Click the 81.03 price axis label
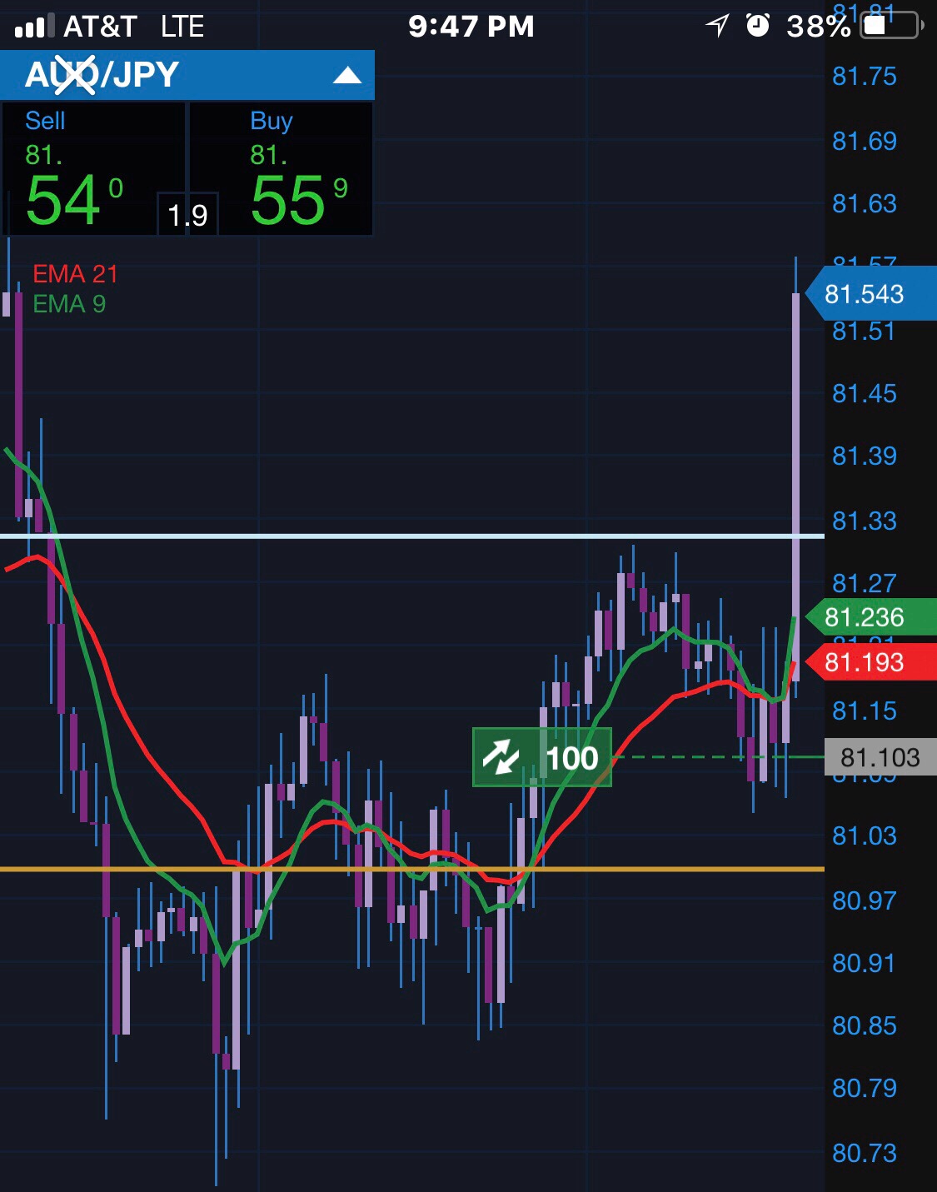 (x=865, y=835)
